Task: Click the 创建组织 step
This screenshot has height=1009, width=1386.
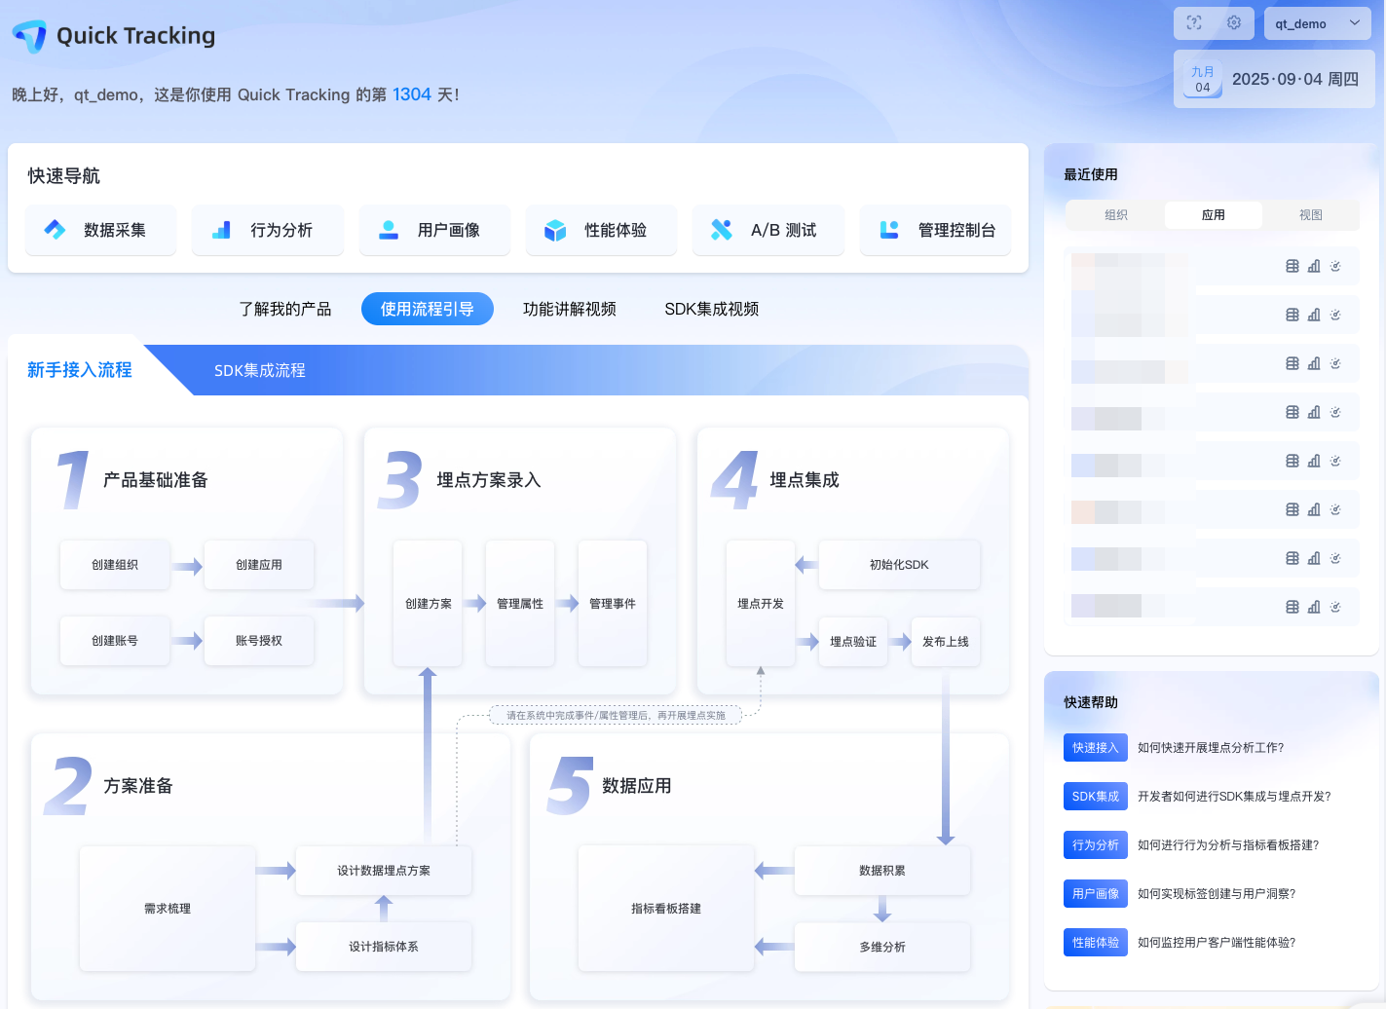Action: [115, 565]
